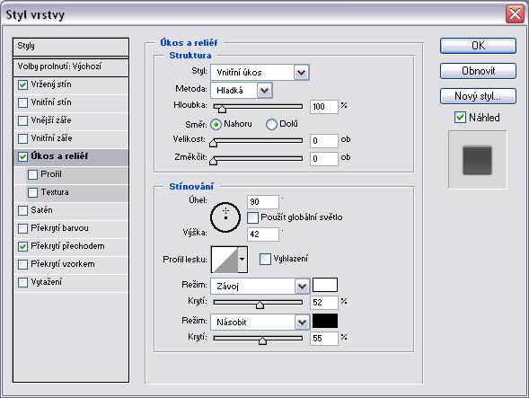Click the angle dial in Stínování
The width and height of the screenshot is (529, 398).
pos(225,217)
